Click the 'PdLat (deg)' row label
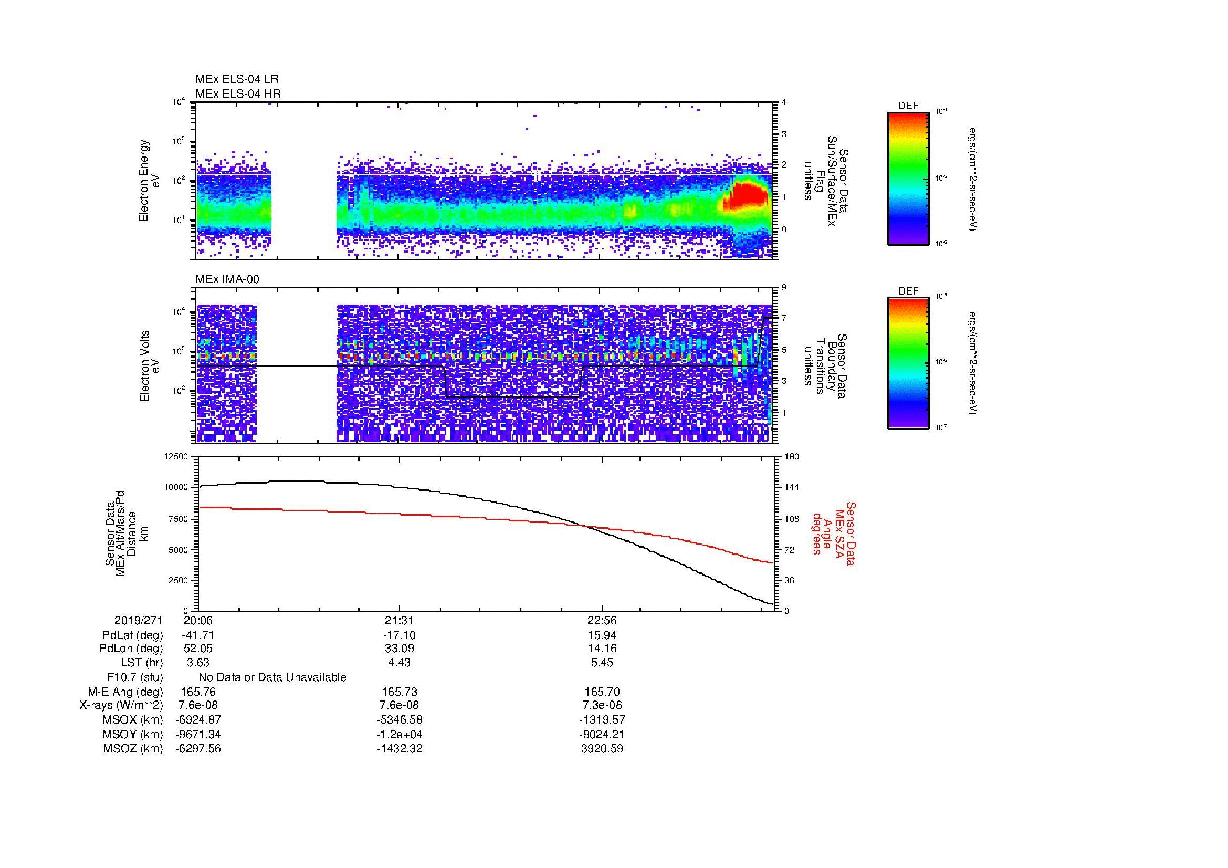 click(133, 635)
